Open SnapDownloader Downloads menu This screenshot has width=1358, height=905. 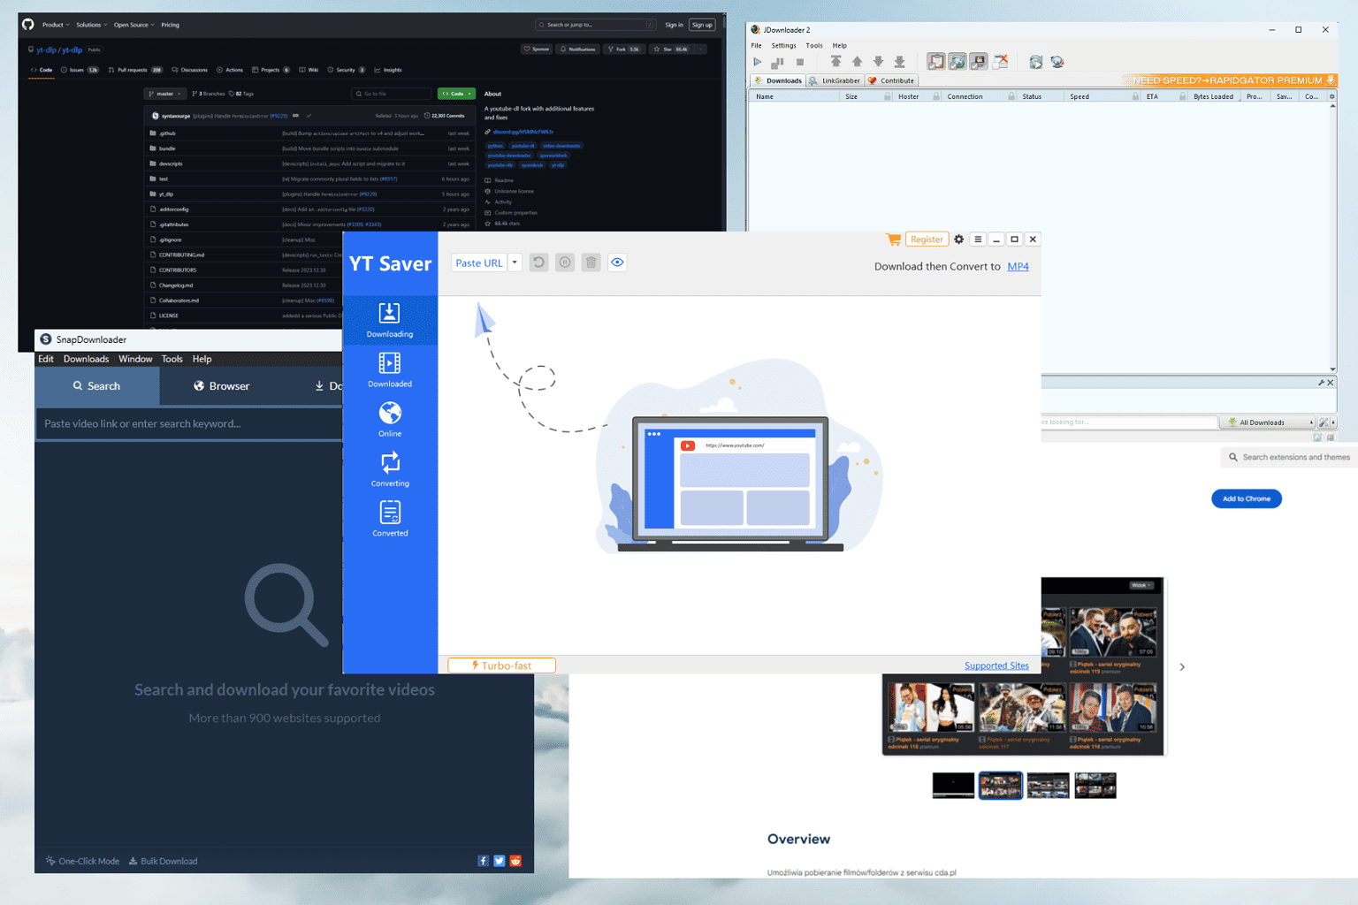point(86,359)
